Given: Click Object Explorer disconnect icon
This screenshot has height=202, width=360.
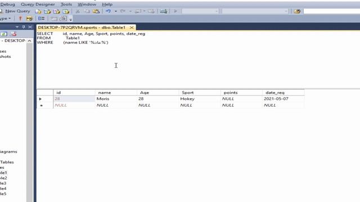Looking at the screenshot, I should coord(13,34).
